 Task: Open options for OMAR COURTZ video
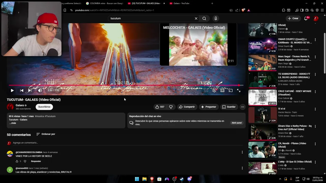pyautogui.click(x=315, y=40)
